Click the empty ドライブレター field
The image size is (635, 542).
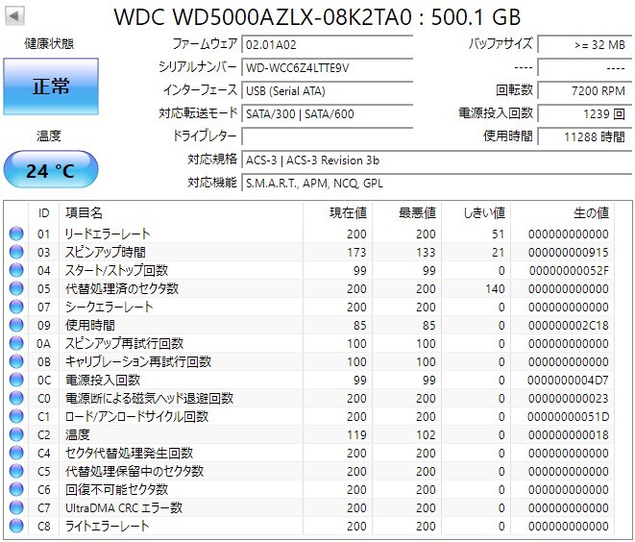click(328, 136)
